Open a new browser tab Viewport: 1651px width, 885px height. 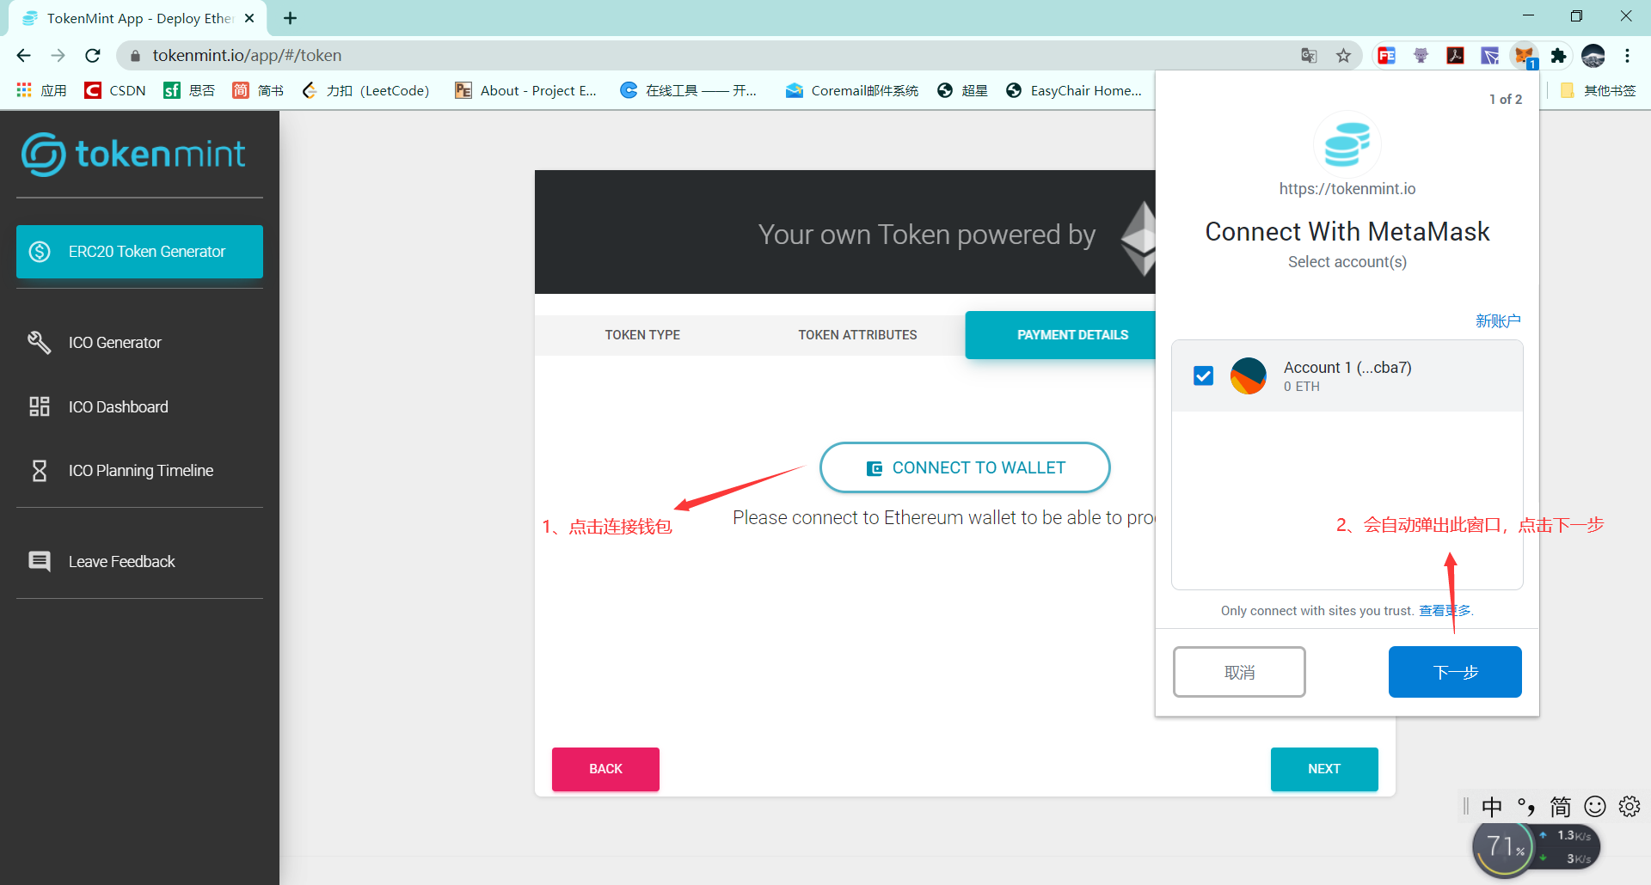click(291, 18)
